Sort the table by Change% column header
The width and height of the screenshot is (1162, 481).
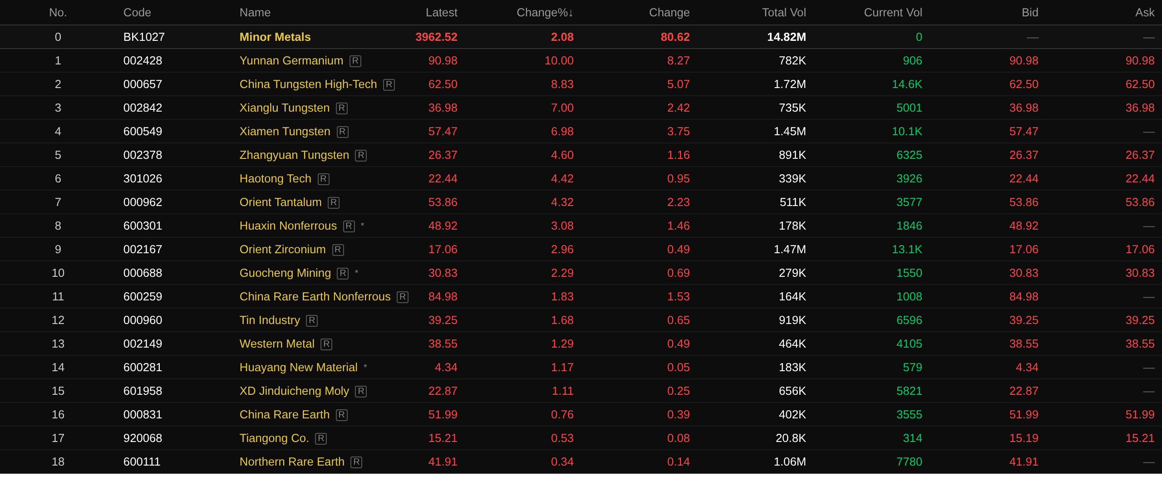click(x=545, y=12)
